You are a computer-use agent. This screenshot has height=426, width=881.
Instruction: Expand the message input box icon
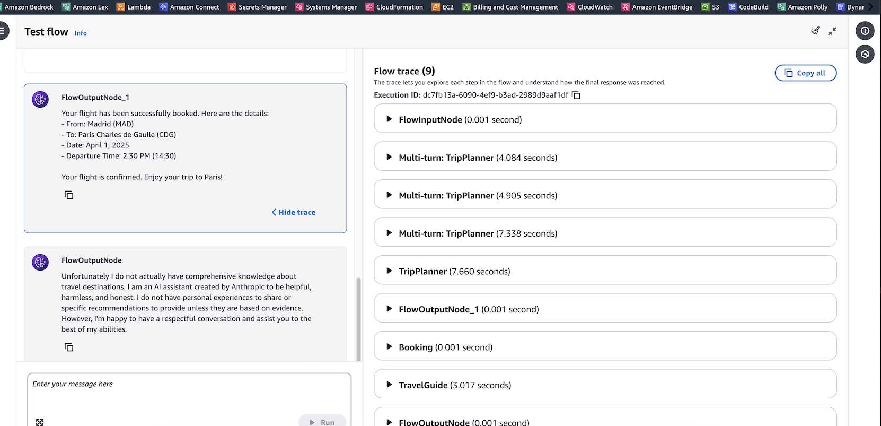(40, 422)
